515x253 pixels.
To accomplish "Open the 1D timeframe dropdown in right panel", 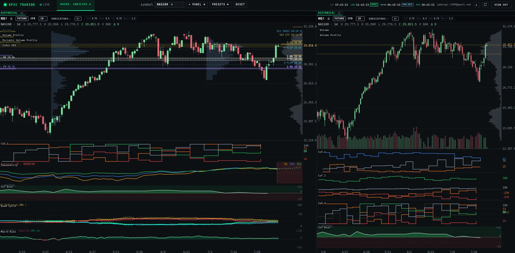I will click(360, 19).
